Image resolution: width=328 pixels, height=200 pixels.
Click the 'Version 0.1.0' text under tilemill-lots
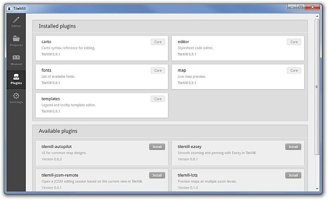point(188,188)
